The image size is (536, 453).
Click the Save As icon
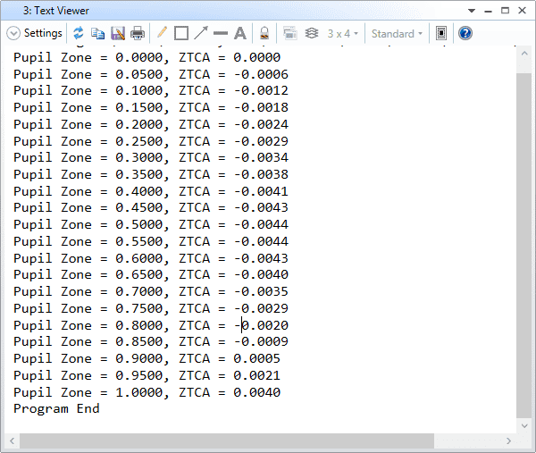point(118,33)
